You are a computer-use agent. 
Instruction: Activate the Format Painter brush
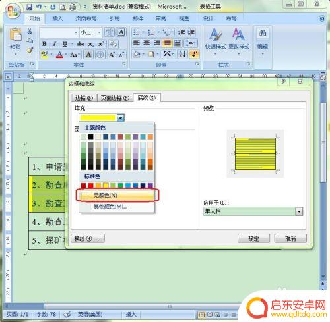coord(30,51)
